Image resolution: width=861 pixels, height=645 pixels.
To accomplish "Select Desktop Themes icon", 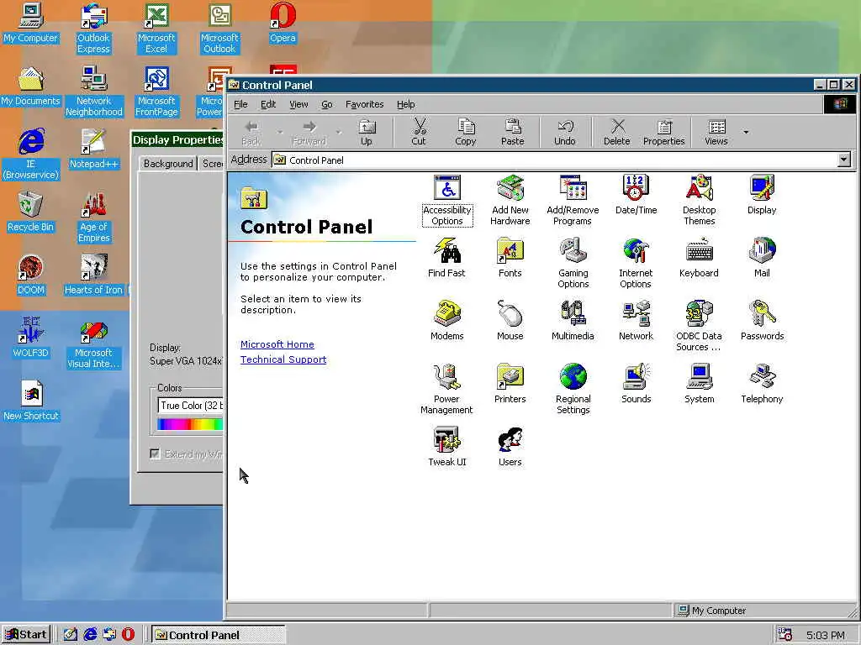I will pos(699,201).
